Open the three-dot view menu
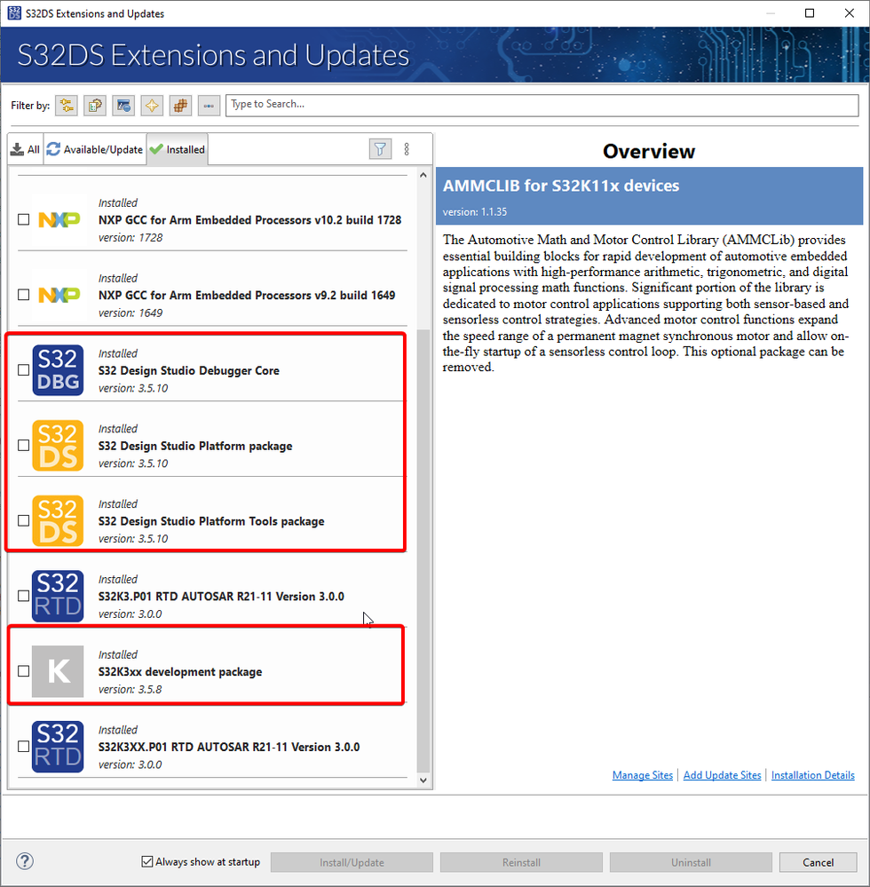The image size is (870, 887). point(407,149)
